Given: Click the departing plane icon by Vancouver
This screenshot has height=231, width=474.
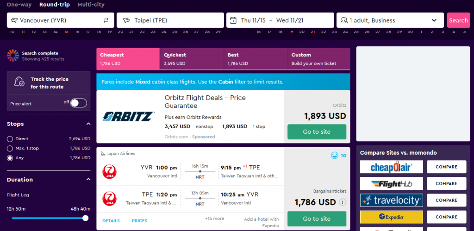Looking at the screenshot, I should (14, 20).
